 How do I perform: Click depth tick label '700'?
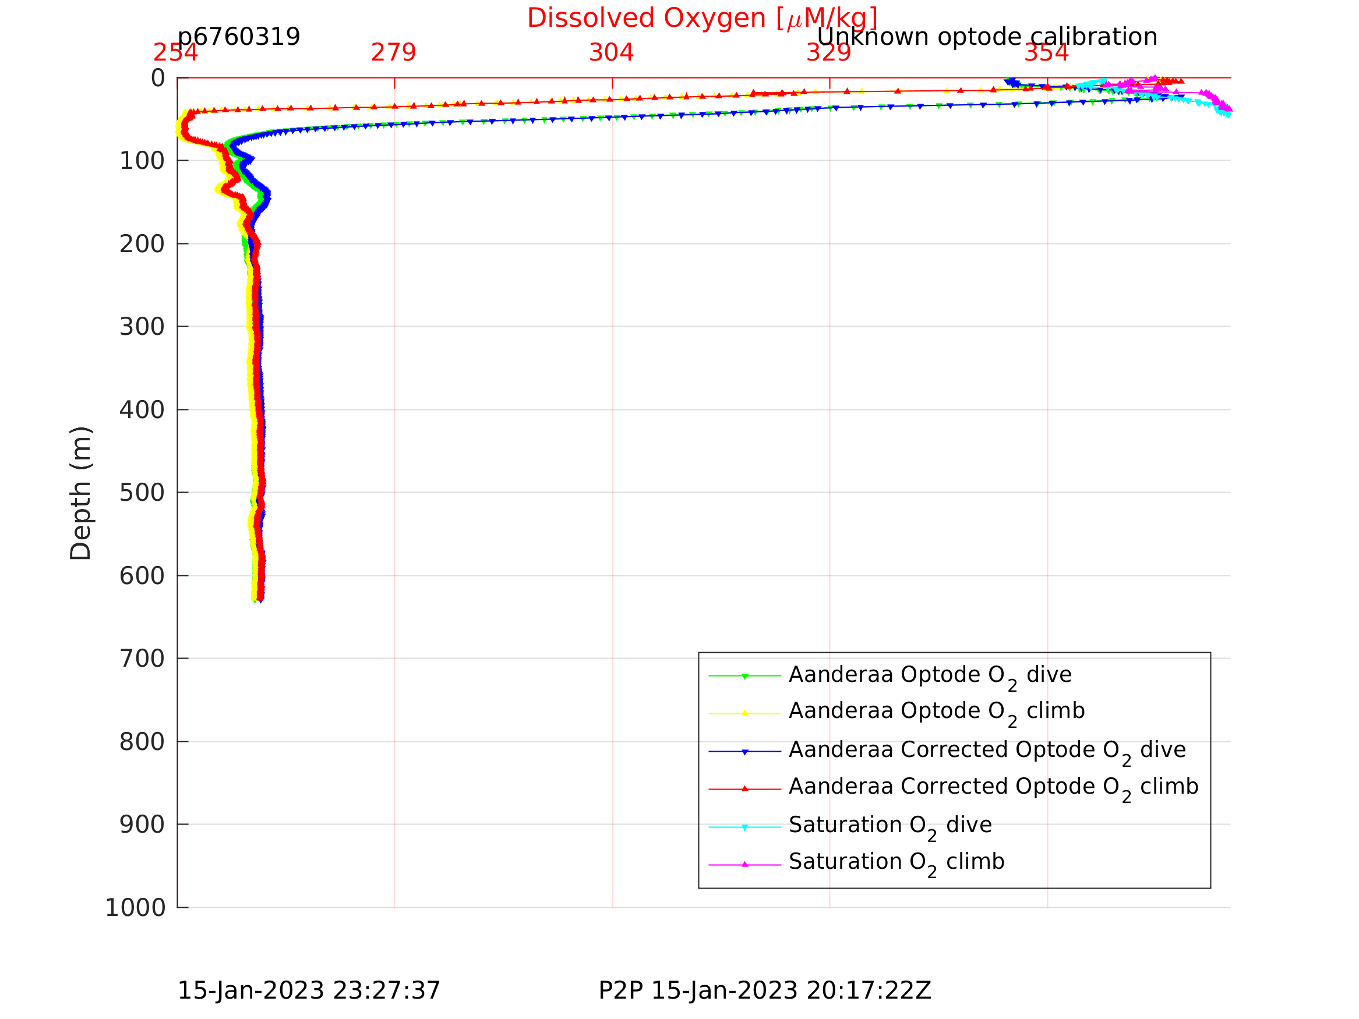pyautogui.click(x=142, y=659)
